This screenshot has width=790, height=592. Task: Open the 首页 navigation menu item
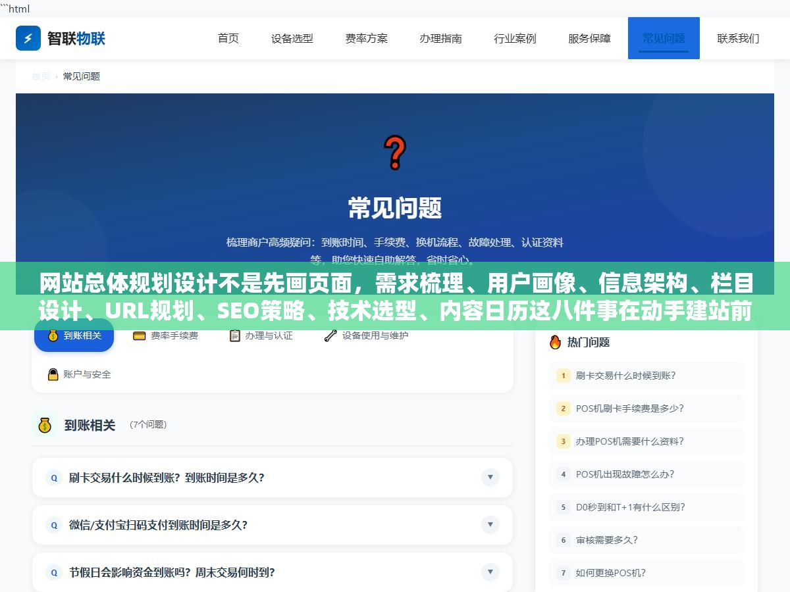(x=228, y=38)
